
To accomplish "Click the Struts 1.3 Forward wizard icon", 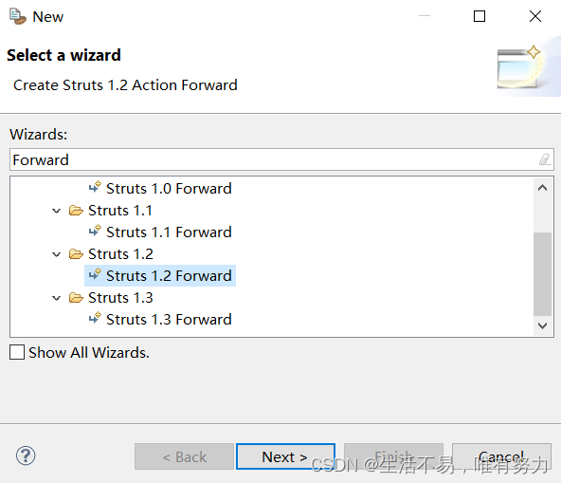I will [x=95, y=319].
